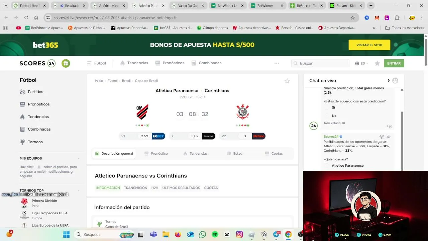Click the VISITAR EL SITIO banner button
The width and height of the screenshot is (428, 241).
pyautogui.click(x=369, y=45)
